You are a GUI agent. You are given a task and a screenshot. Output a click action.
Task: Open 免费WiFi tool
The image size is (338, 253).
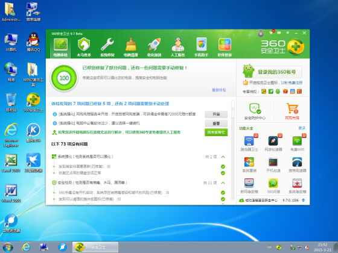[297, 143]
